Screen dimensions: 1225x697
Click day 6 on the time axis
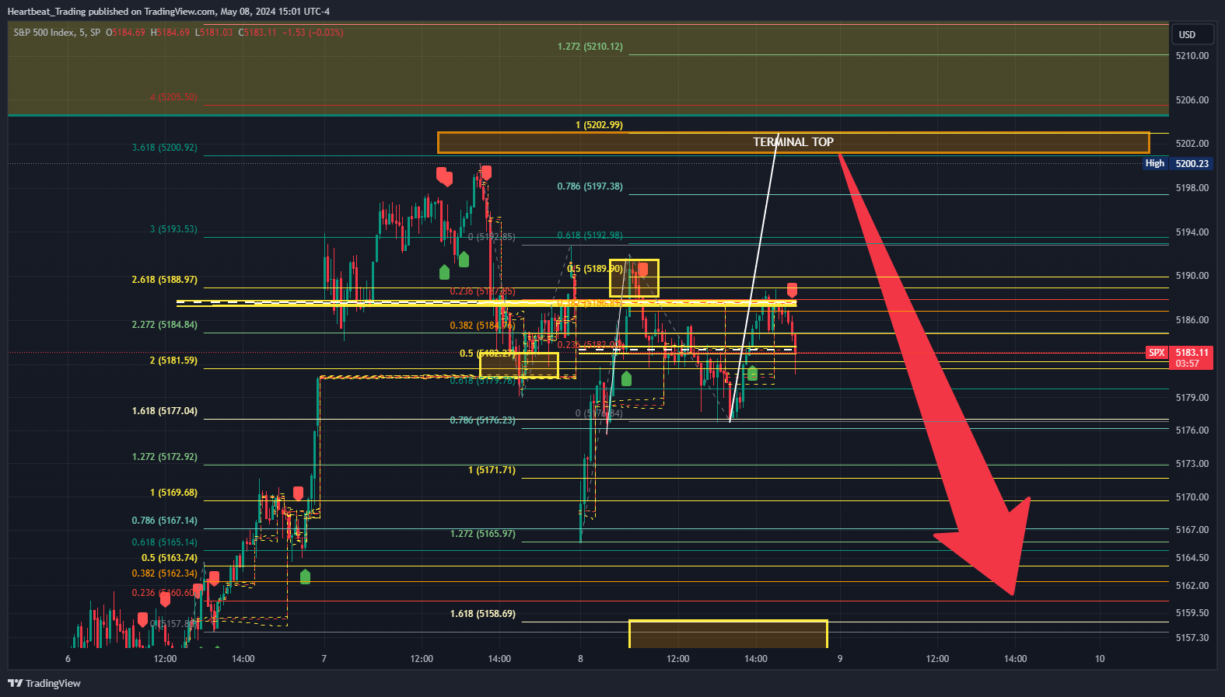pos(68,659)
